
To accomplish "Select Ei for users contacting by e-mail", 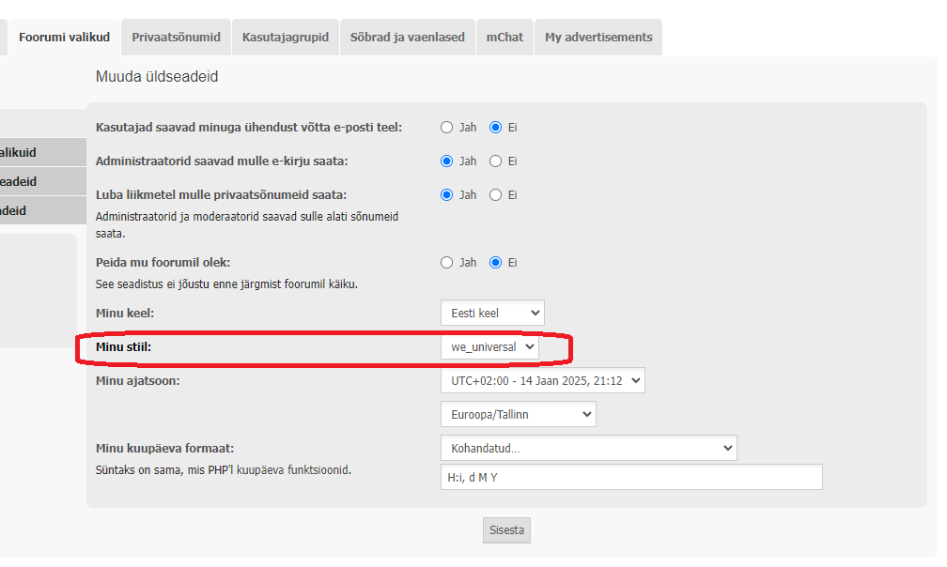I will click(x=496, y=128).
